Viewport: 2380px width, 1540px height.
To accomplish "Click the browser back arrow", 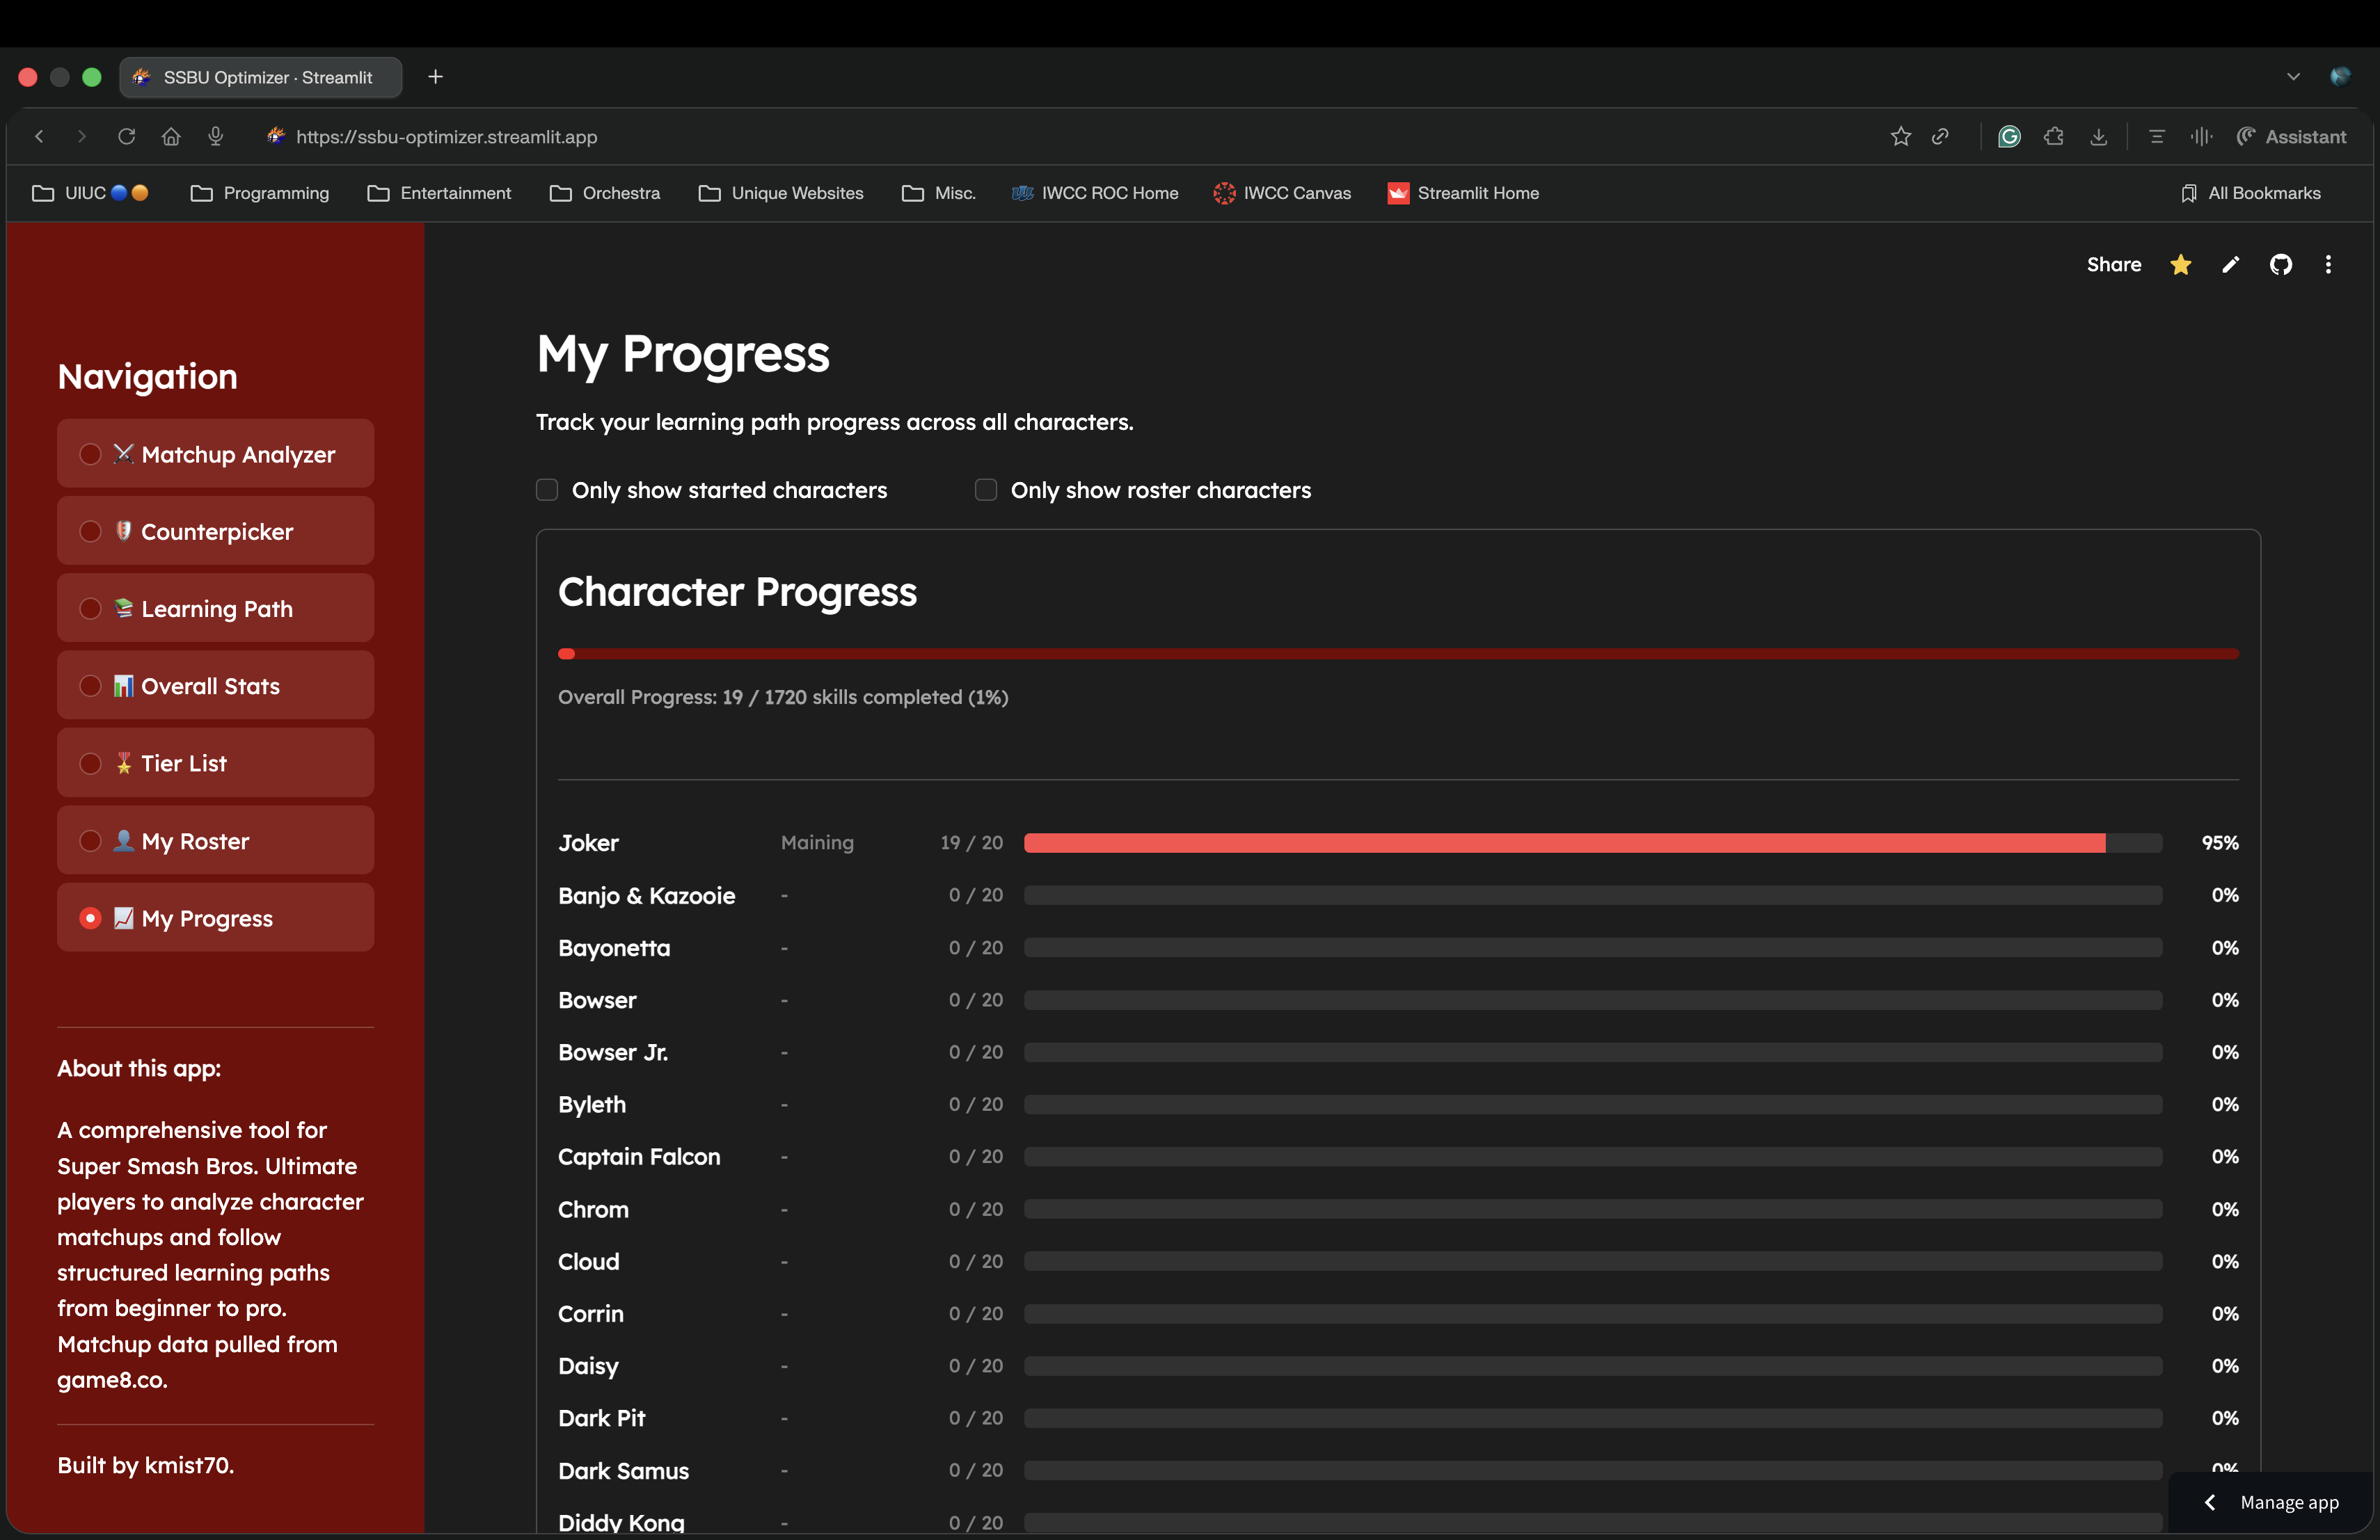I will [39, 137].
